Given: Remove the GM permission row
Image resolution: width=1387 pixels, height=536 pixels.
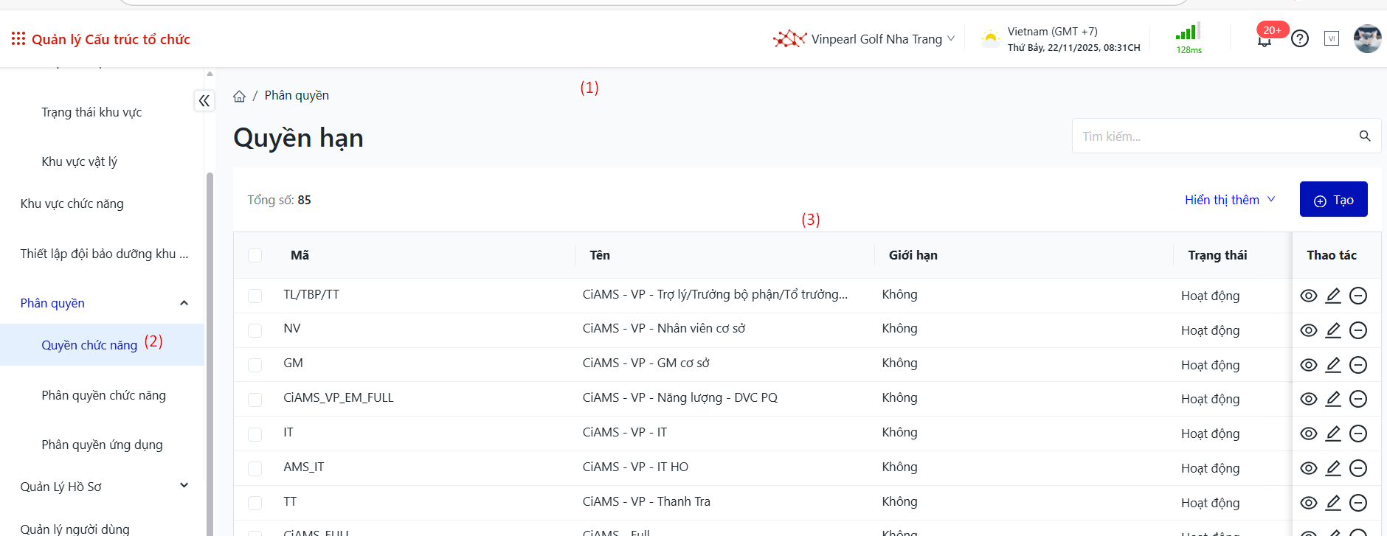Looking at the screenshot, I should point(1358,365).
